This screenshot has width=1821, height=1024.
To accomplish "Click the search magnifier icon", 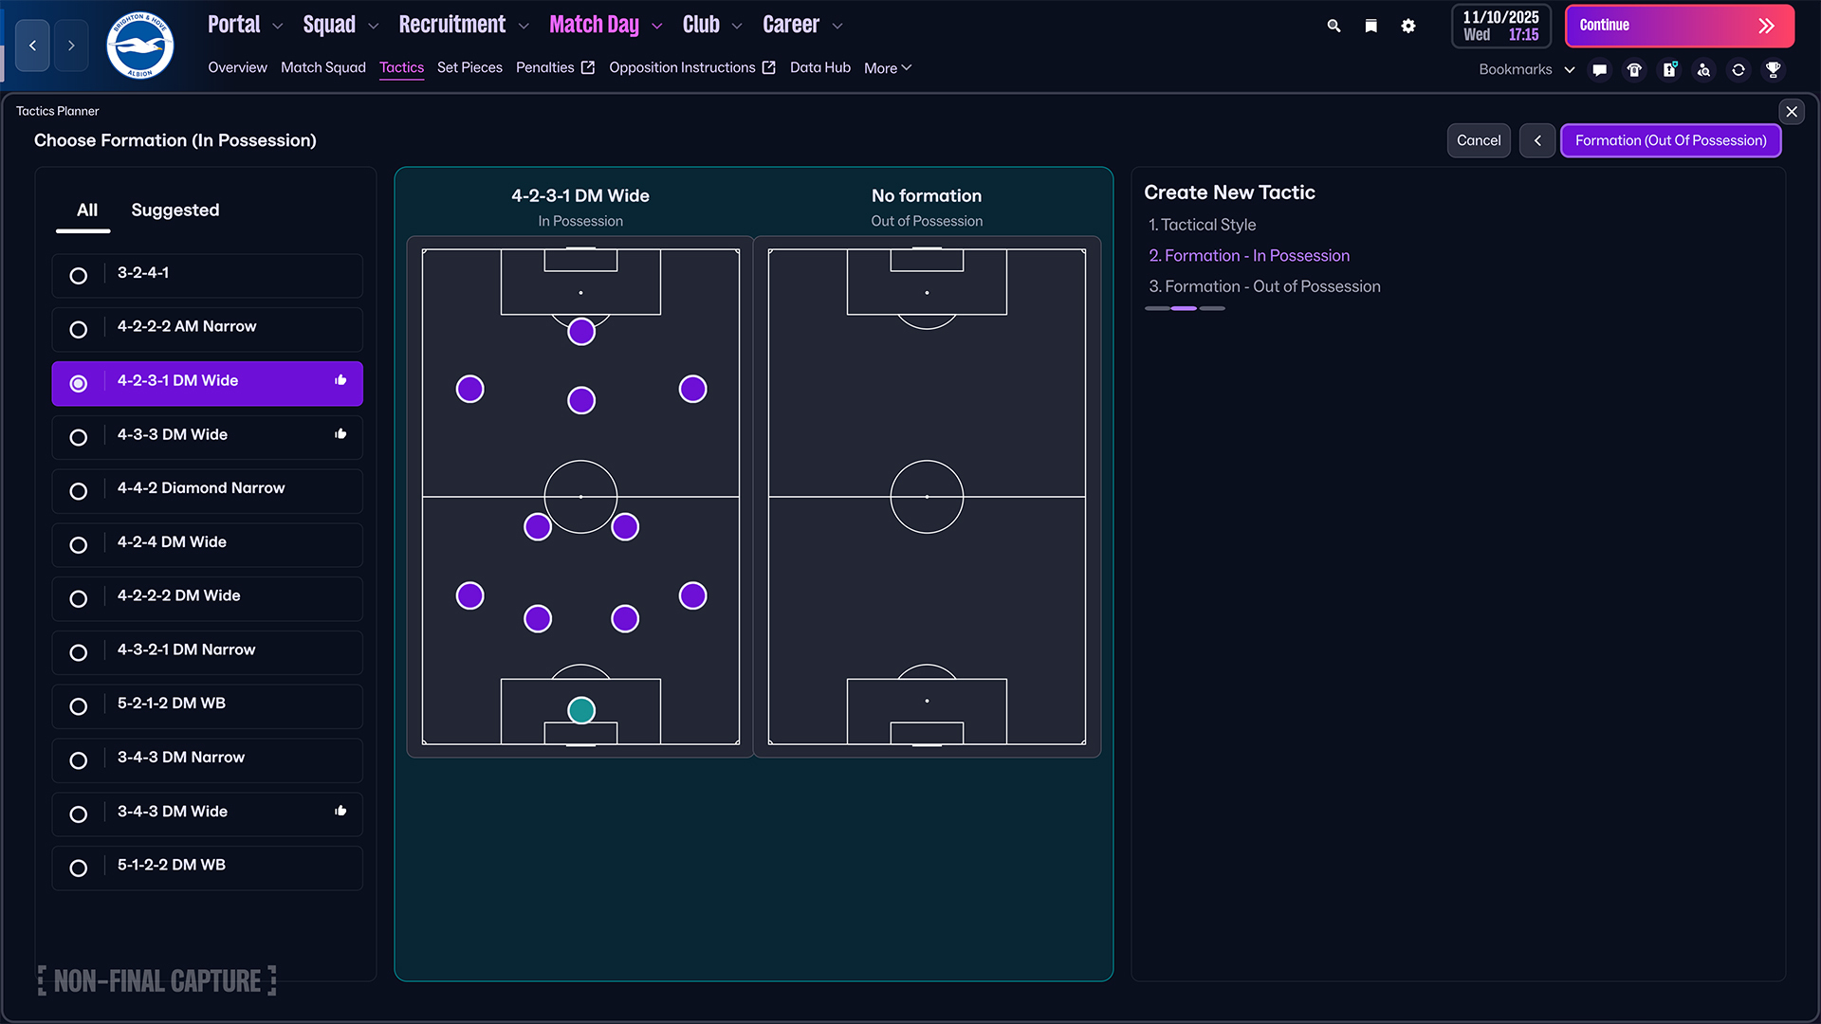I will tap(1334, 26).
